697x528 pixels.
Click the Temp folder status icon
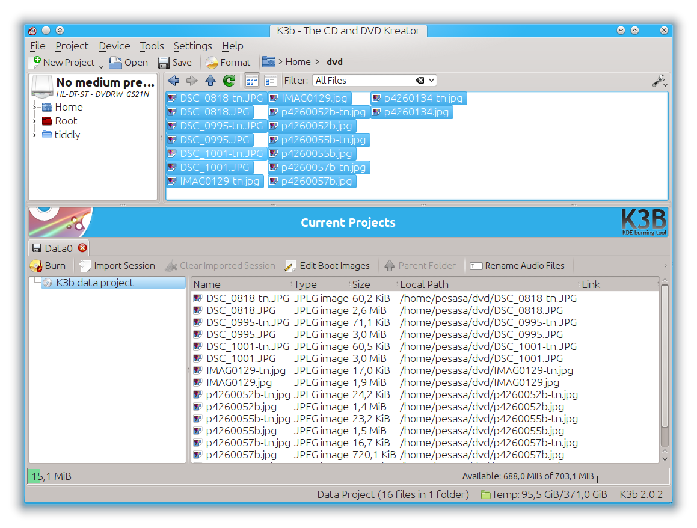tap(486, 495)
